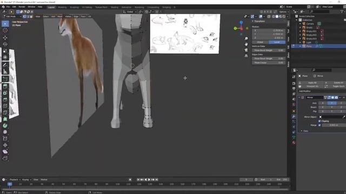Open the Material properties tab

pyautogui.click(x=294, y=143)
